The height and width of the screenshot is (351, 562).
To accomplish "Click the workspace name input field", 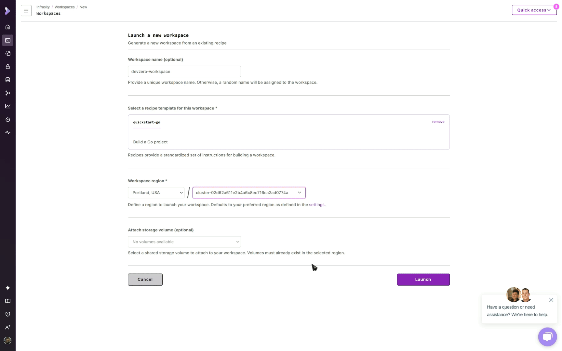I will 184,71.
